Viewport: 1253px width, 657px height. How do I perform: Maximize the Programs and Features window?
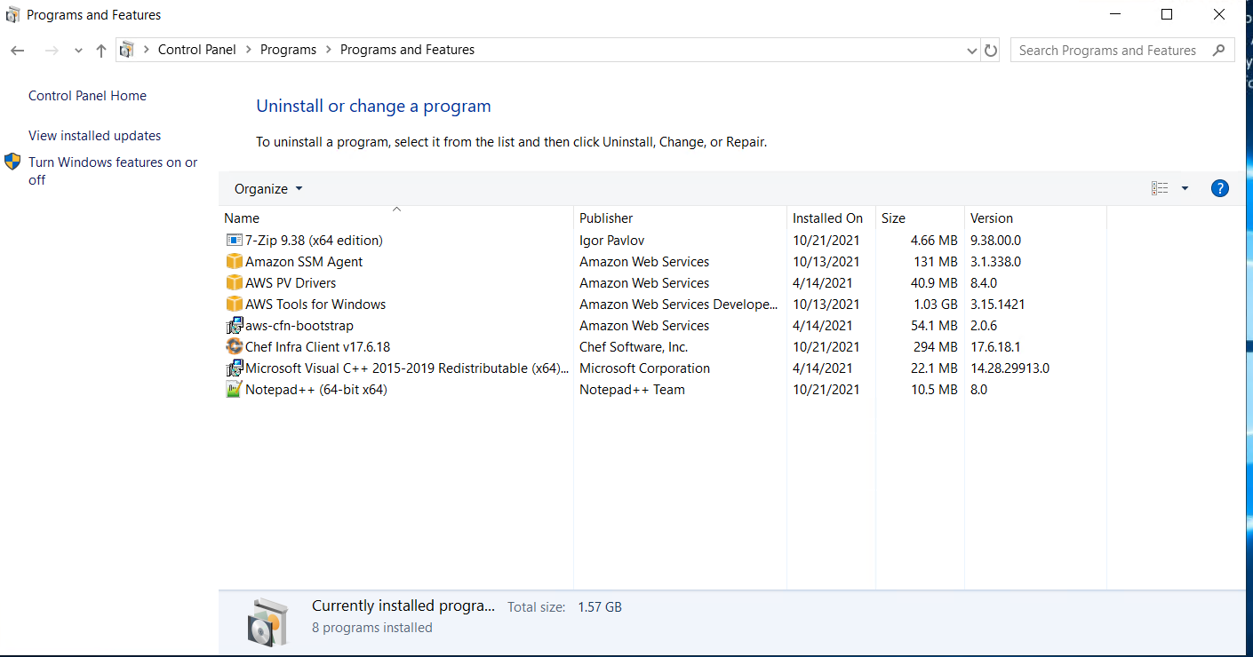1167,14
